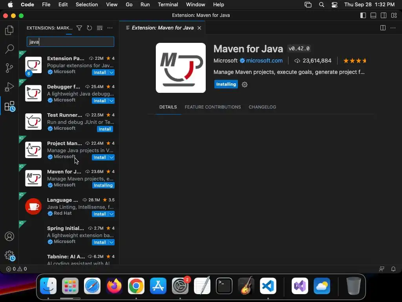Customize layout from title bar

(x=394, y=15)
